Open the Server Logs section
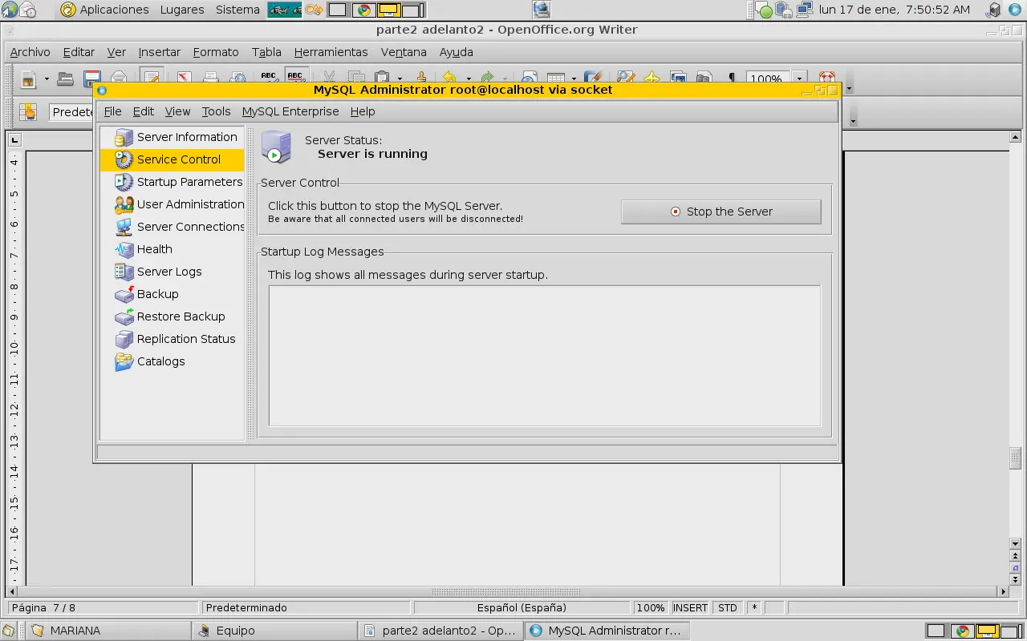1027x641 pixels. click(172, 272)
